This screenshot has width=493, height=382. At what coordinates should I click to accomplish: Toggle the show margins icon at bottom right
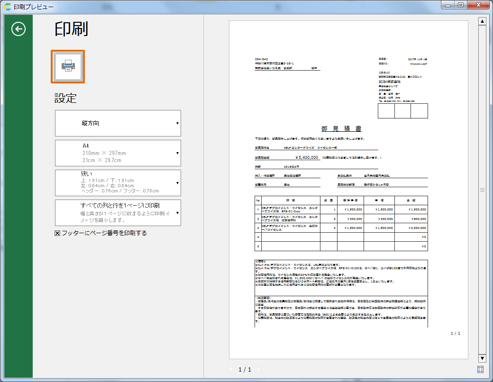481,369
